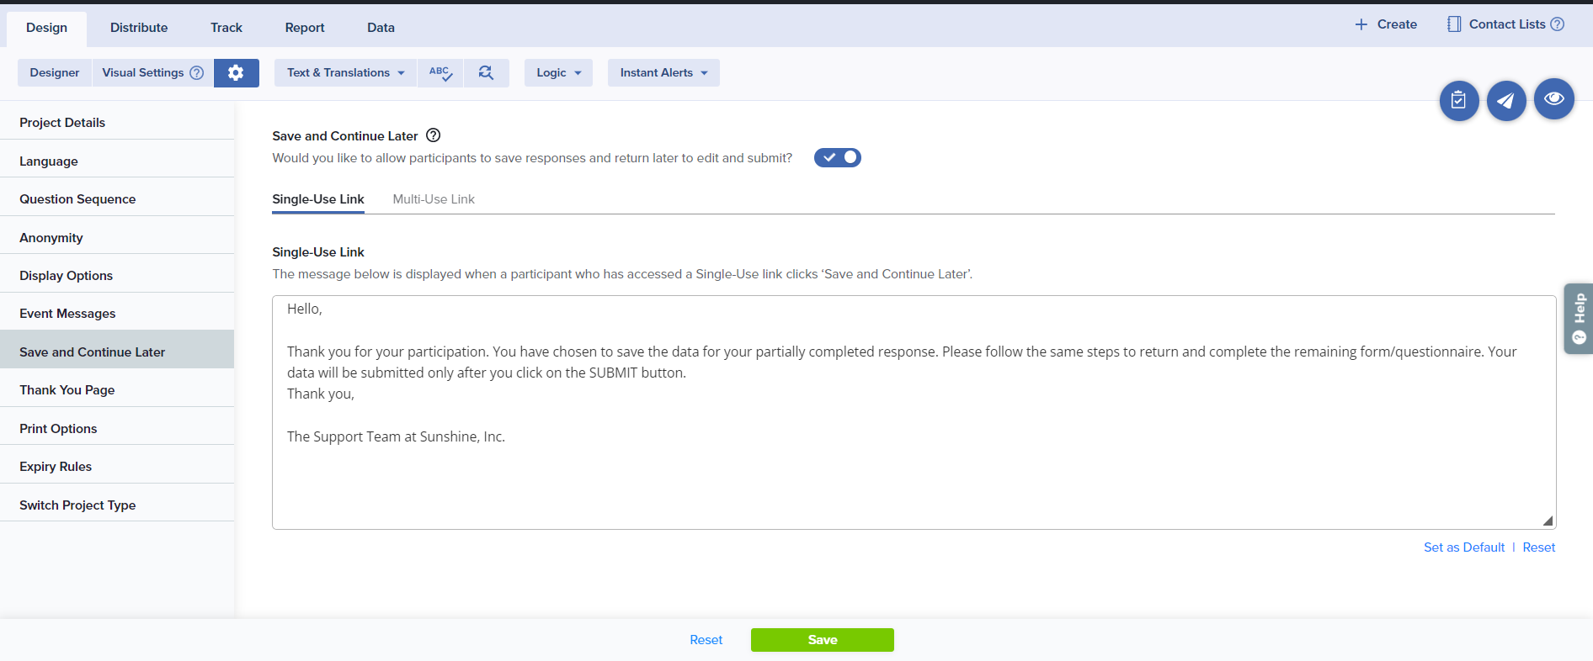Click the Save and Continue Later help icon
Screen dimensions: 1593x661
[x=434, y=135]
